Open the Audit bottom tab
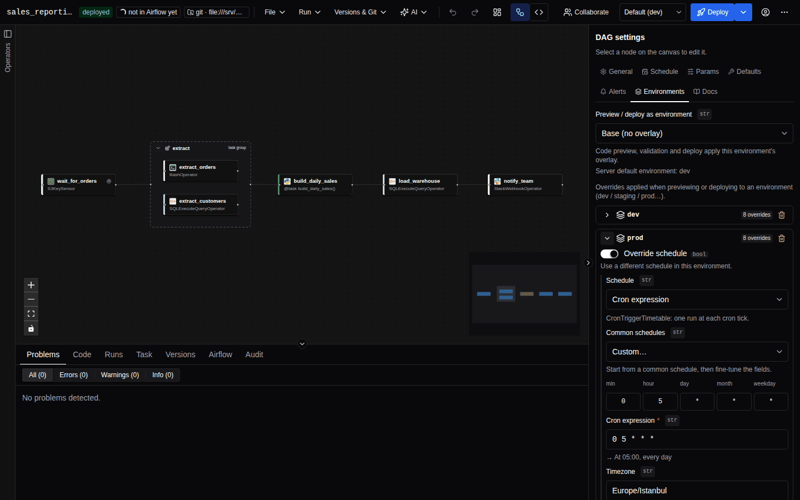This screenshot has height=500, width=800. pyautogui.click(x=254, y=354)
